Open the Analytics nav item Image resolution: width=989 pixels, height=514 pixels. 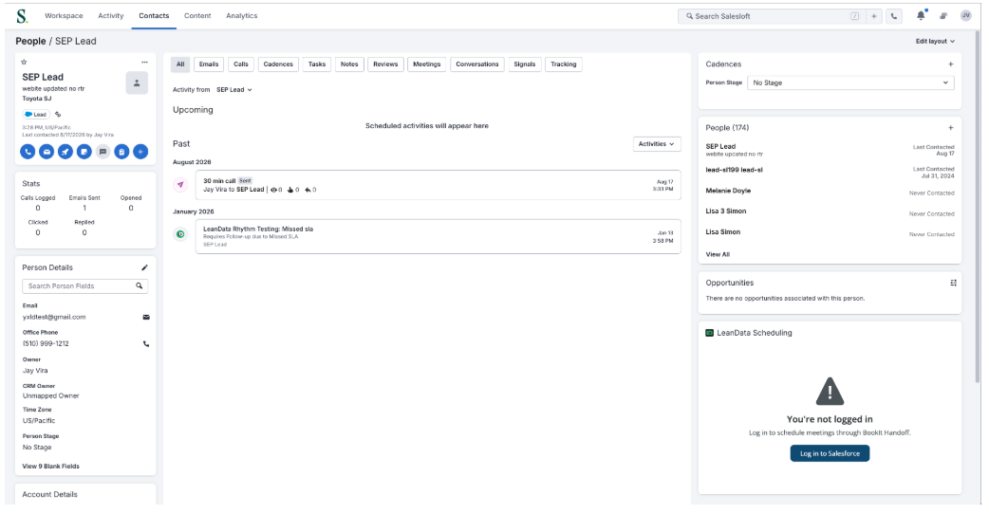242,16
